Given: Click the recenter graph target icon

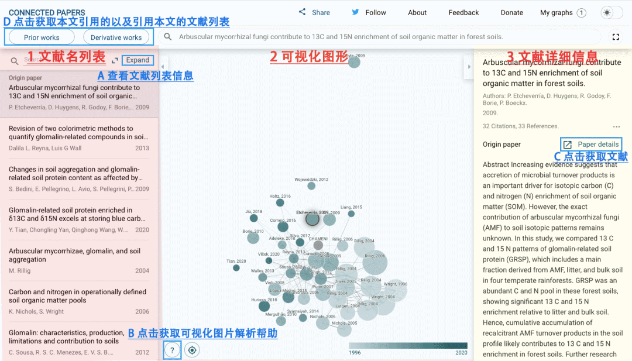Looking at the screenshot, I should point(193,350).
